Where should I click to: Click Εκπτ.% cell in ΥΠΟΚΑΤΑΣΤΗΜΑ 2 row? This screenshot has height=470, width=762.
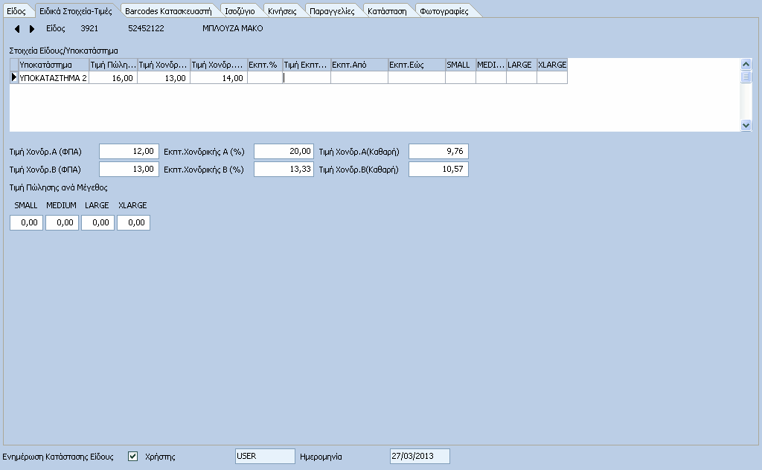pyautogui.click(x=265, y=77)
